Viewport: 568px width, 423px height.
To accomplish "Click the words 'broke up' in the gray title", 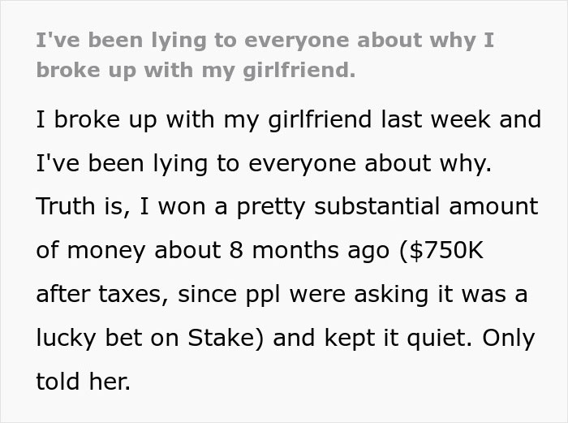I will pos(86,71).
